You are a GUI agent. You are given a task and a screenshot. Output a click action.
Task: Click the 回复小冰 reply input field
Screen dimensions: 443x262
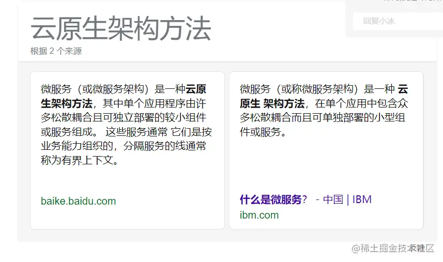point(398,21)
